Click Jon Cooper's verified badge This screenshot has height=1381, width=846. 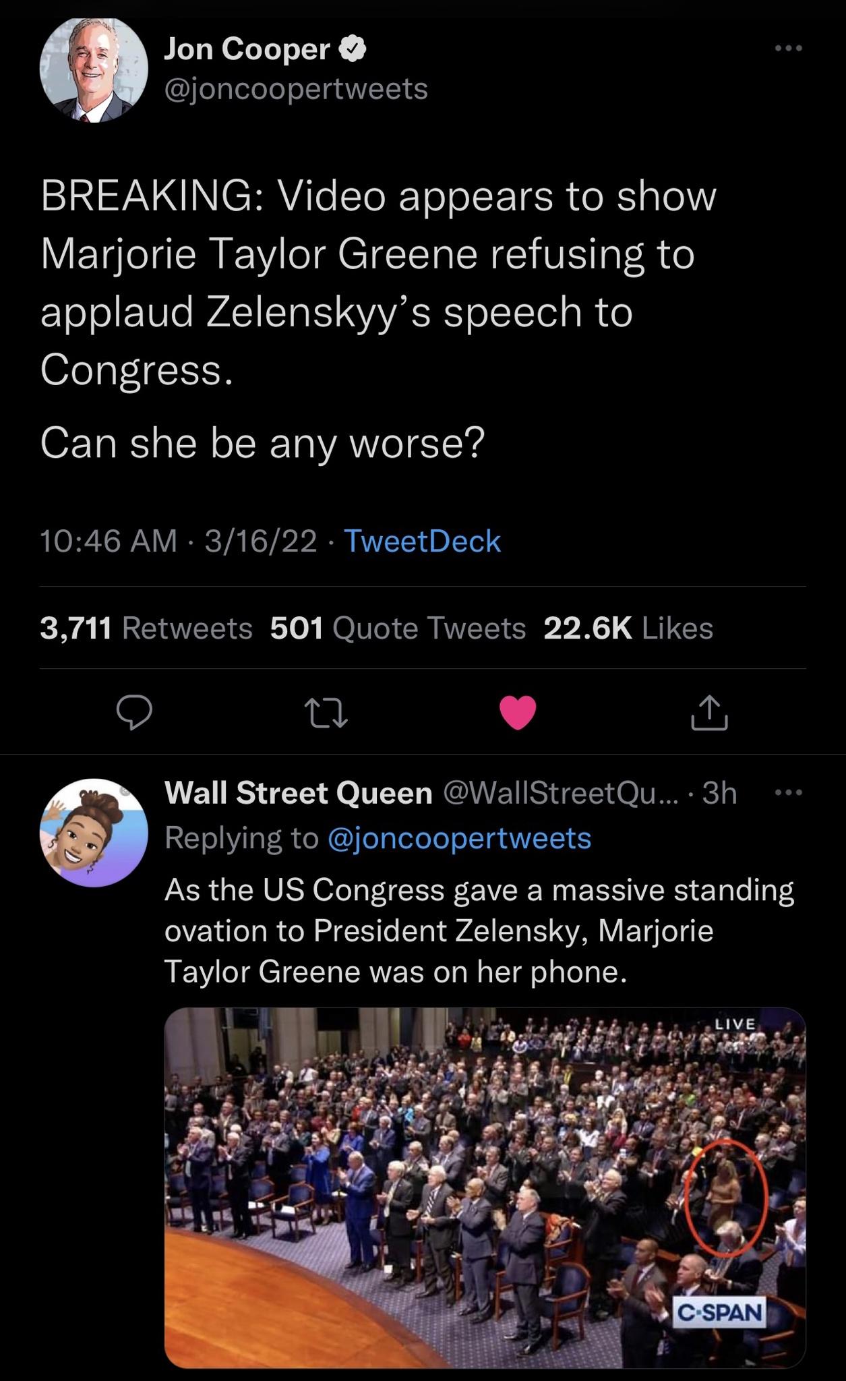pos(351,47)
